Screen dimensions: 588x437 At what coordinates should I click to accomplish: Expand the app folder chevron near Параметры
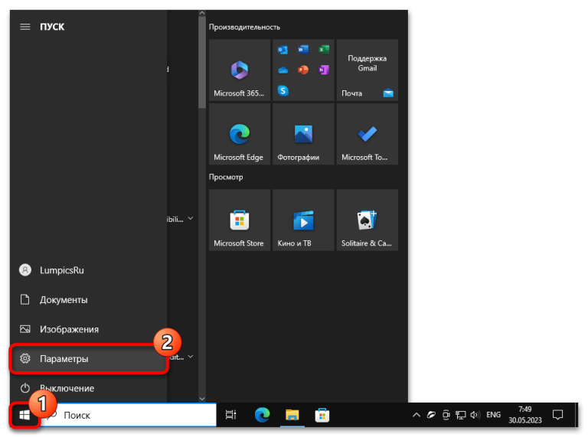click(191, 357)
